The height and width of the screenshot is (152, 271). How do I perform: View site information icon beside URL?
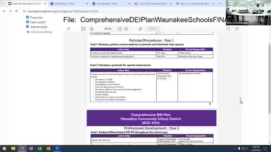(24, 11)
